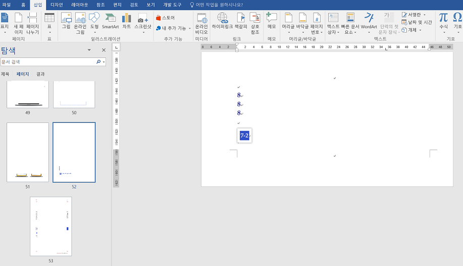Image resolution: width=463 pixels, height=266 pixels.
Task: Open the 하이퍼링크 hyperlink tool
Action: [222, 21]
